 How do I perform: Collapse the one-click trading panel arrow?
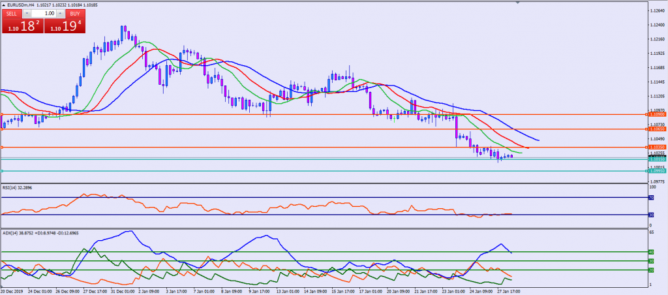click(x=3, y=5)
